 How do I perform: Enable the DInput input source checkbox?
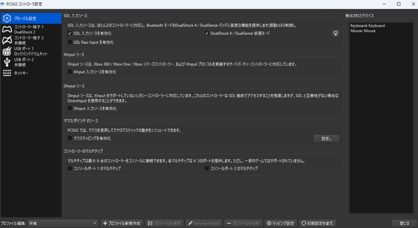70,108
